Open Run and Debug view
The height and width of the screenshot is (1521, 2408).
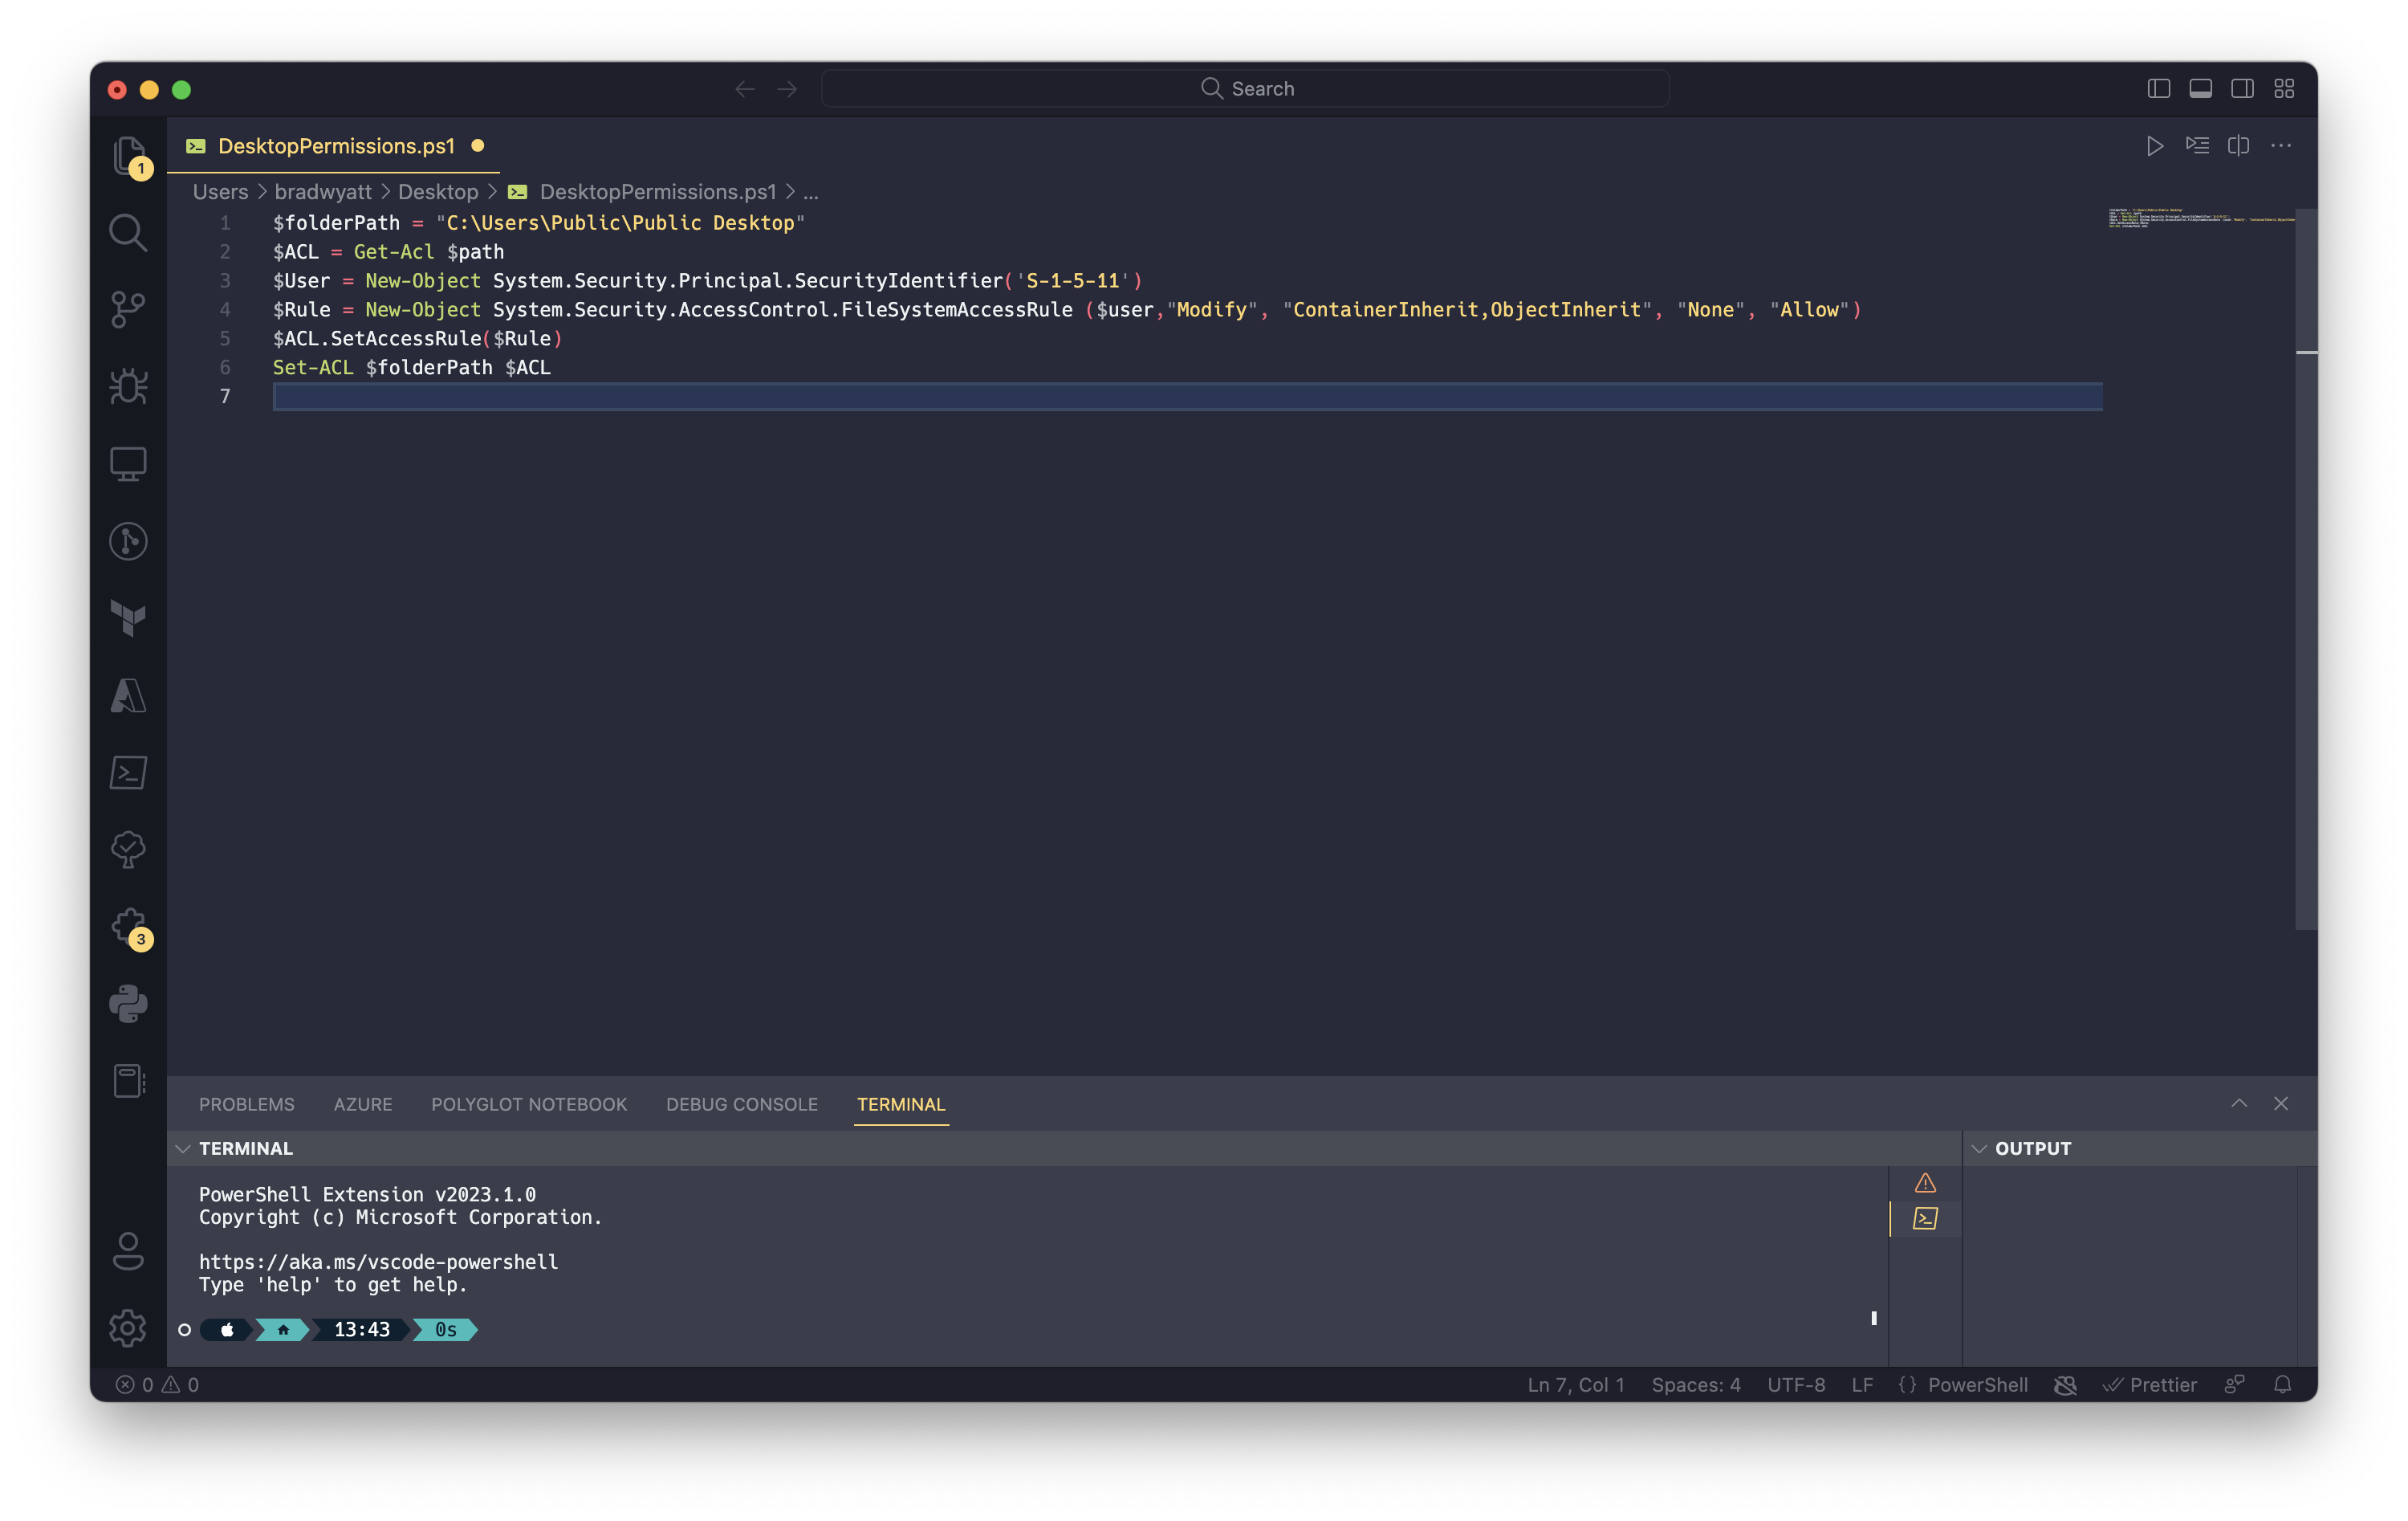pyautogui.click(x=128, y=386)
